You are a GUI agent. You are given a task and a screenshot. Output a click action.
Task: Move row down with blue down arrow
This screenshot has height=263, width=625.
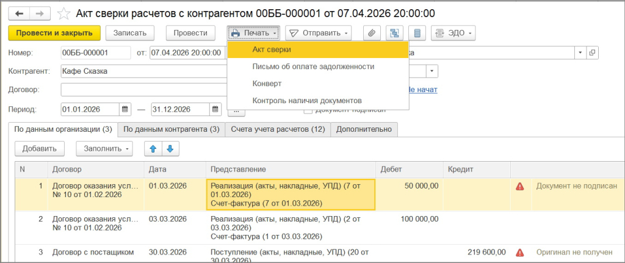tap(170, 148)
